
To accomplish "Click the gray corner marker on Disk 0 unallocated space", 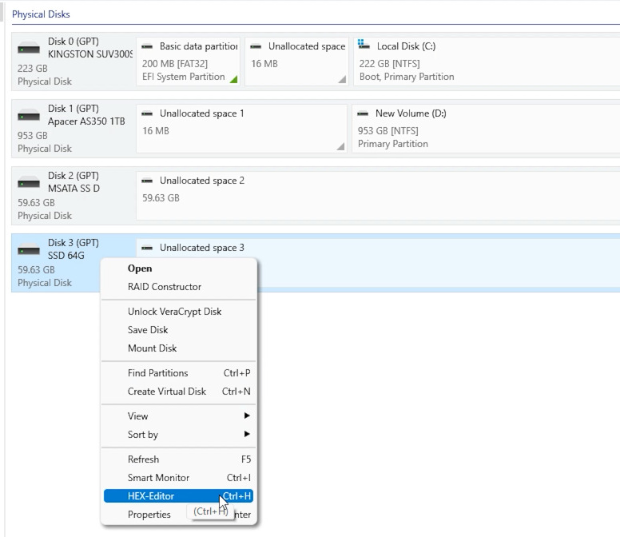I will 343,79.
